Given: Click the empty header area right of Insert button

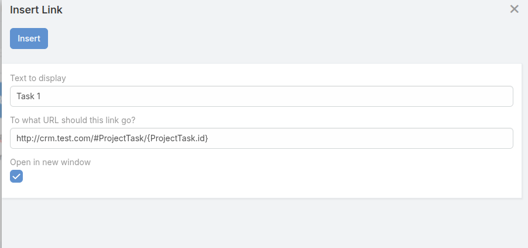Looking at the screenshot, I should [x=263, y=39].
